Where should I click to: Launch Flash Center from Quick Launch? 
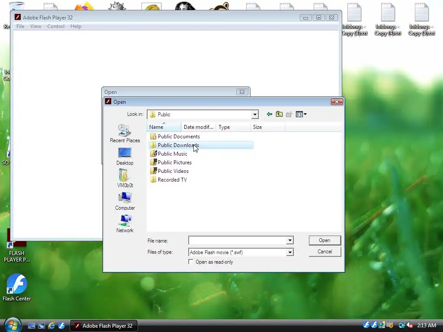tap(61, 326)
